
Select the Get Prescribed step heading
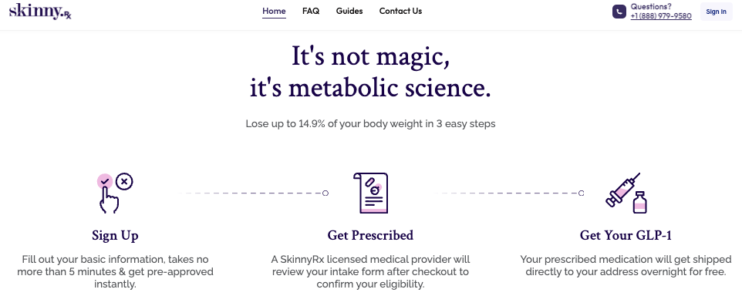click(x=370, y=236)
